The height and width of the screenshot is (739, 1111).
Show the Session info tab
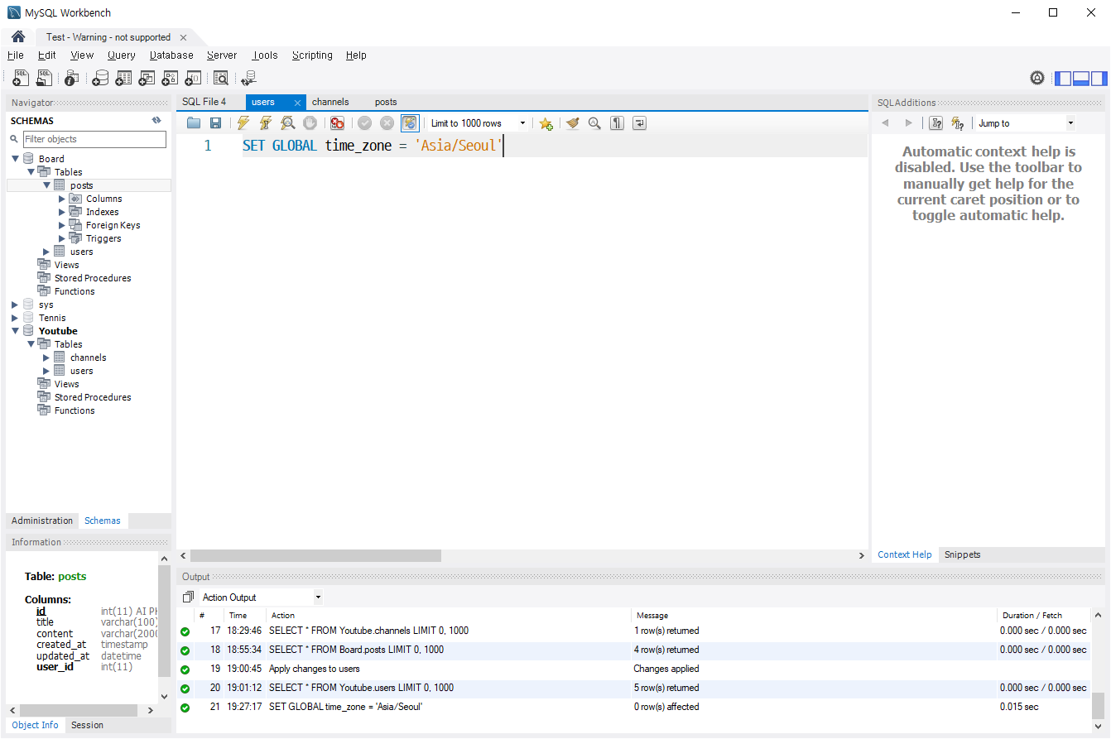87,725
